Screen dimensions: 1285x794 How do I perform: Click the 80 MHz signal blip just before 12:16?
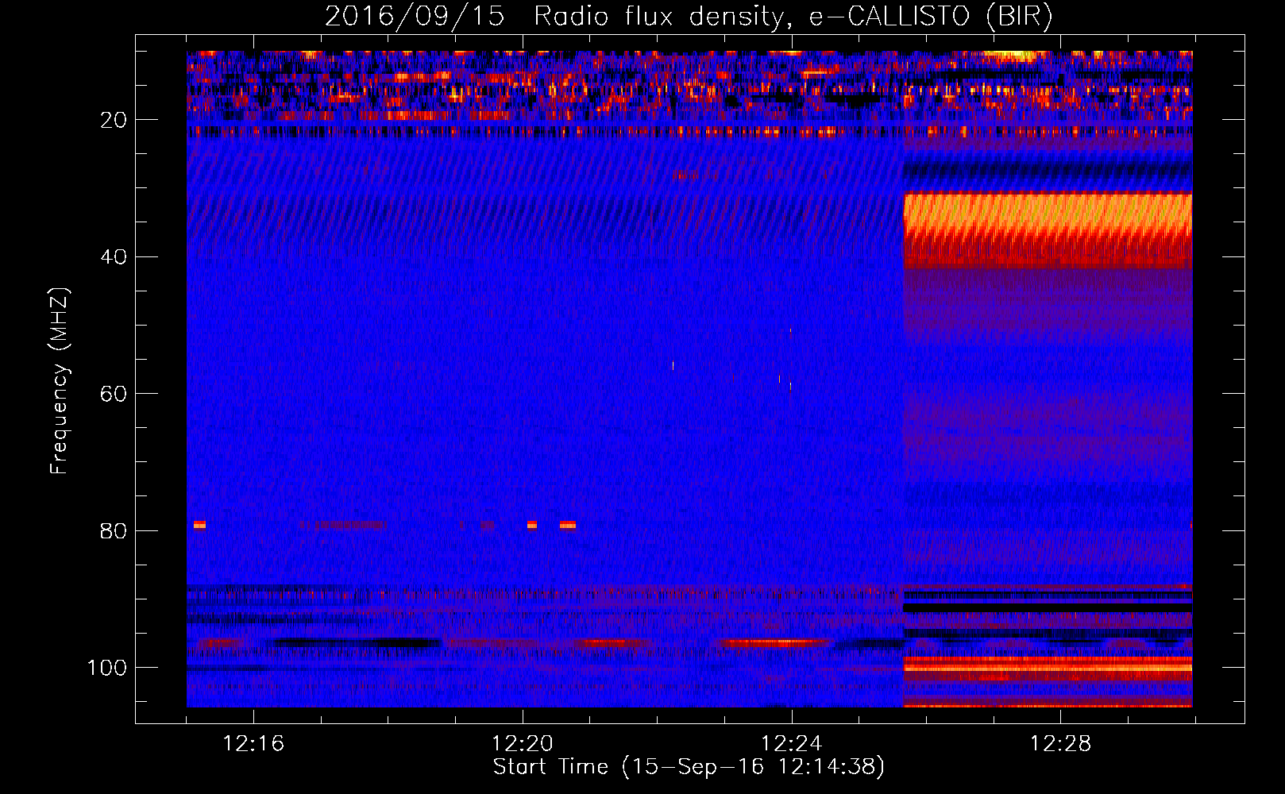[x=199, y=524]
